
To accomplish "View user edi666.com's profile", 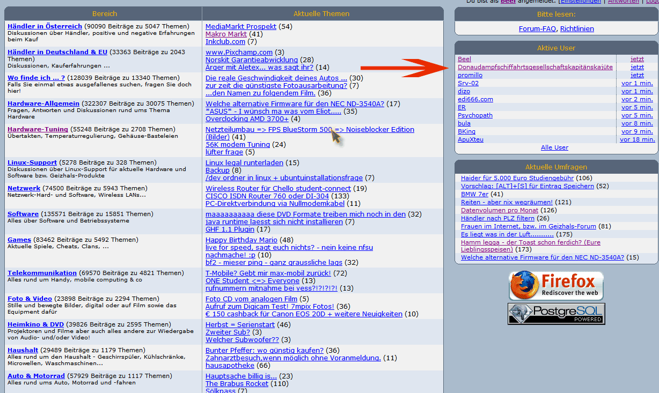I will click(475, 99).
